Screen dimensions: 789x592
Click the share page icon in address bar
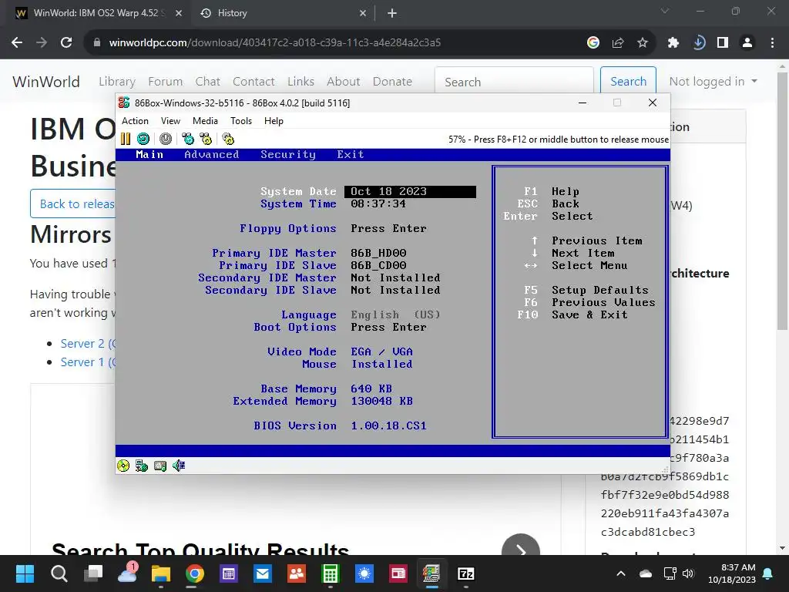pos(618,43)
